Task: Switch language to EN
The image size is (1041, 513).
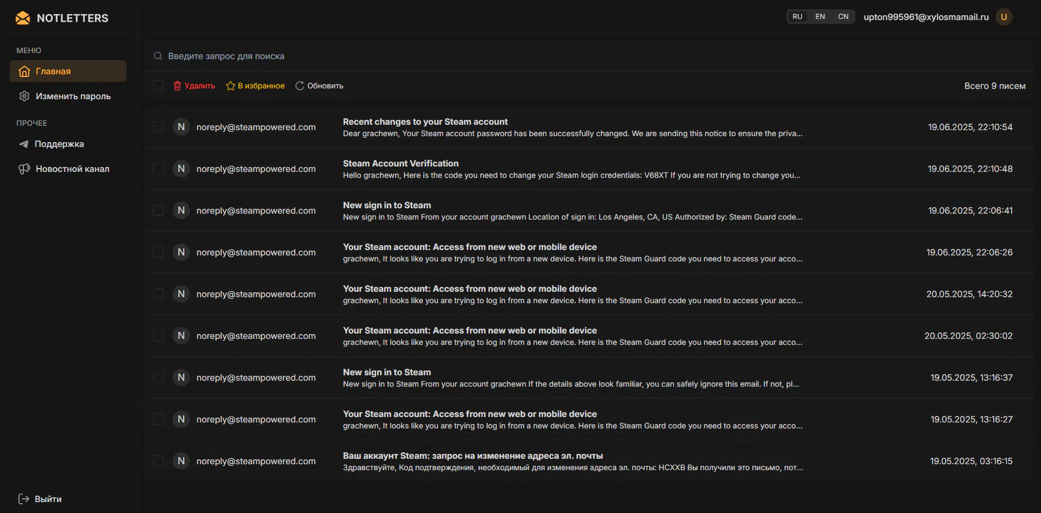Action: (x=820, y=17)
